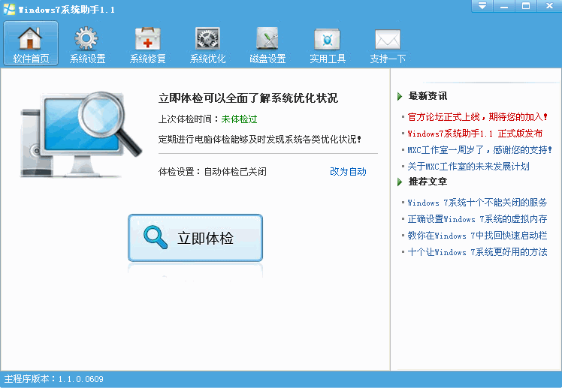Click the green arrow beside 推荐文章

pos(400,182)
